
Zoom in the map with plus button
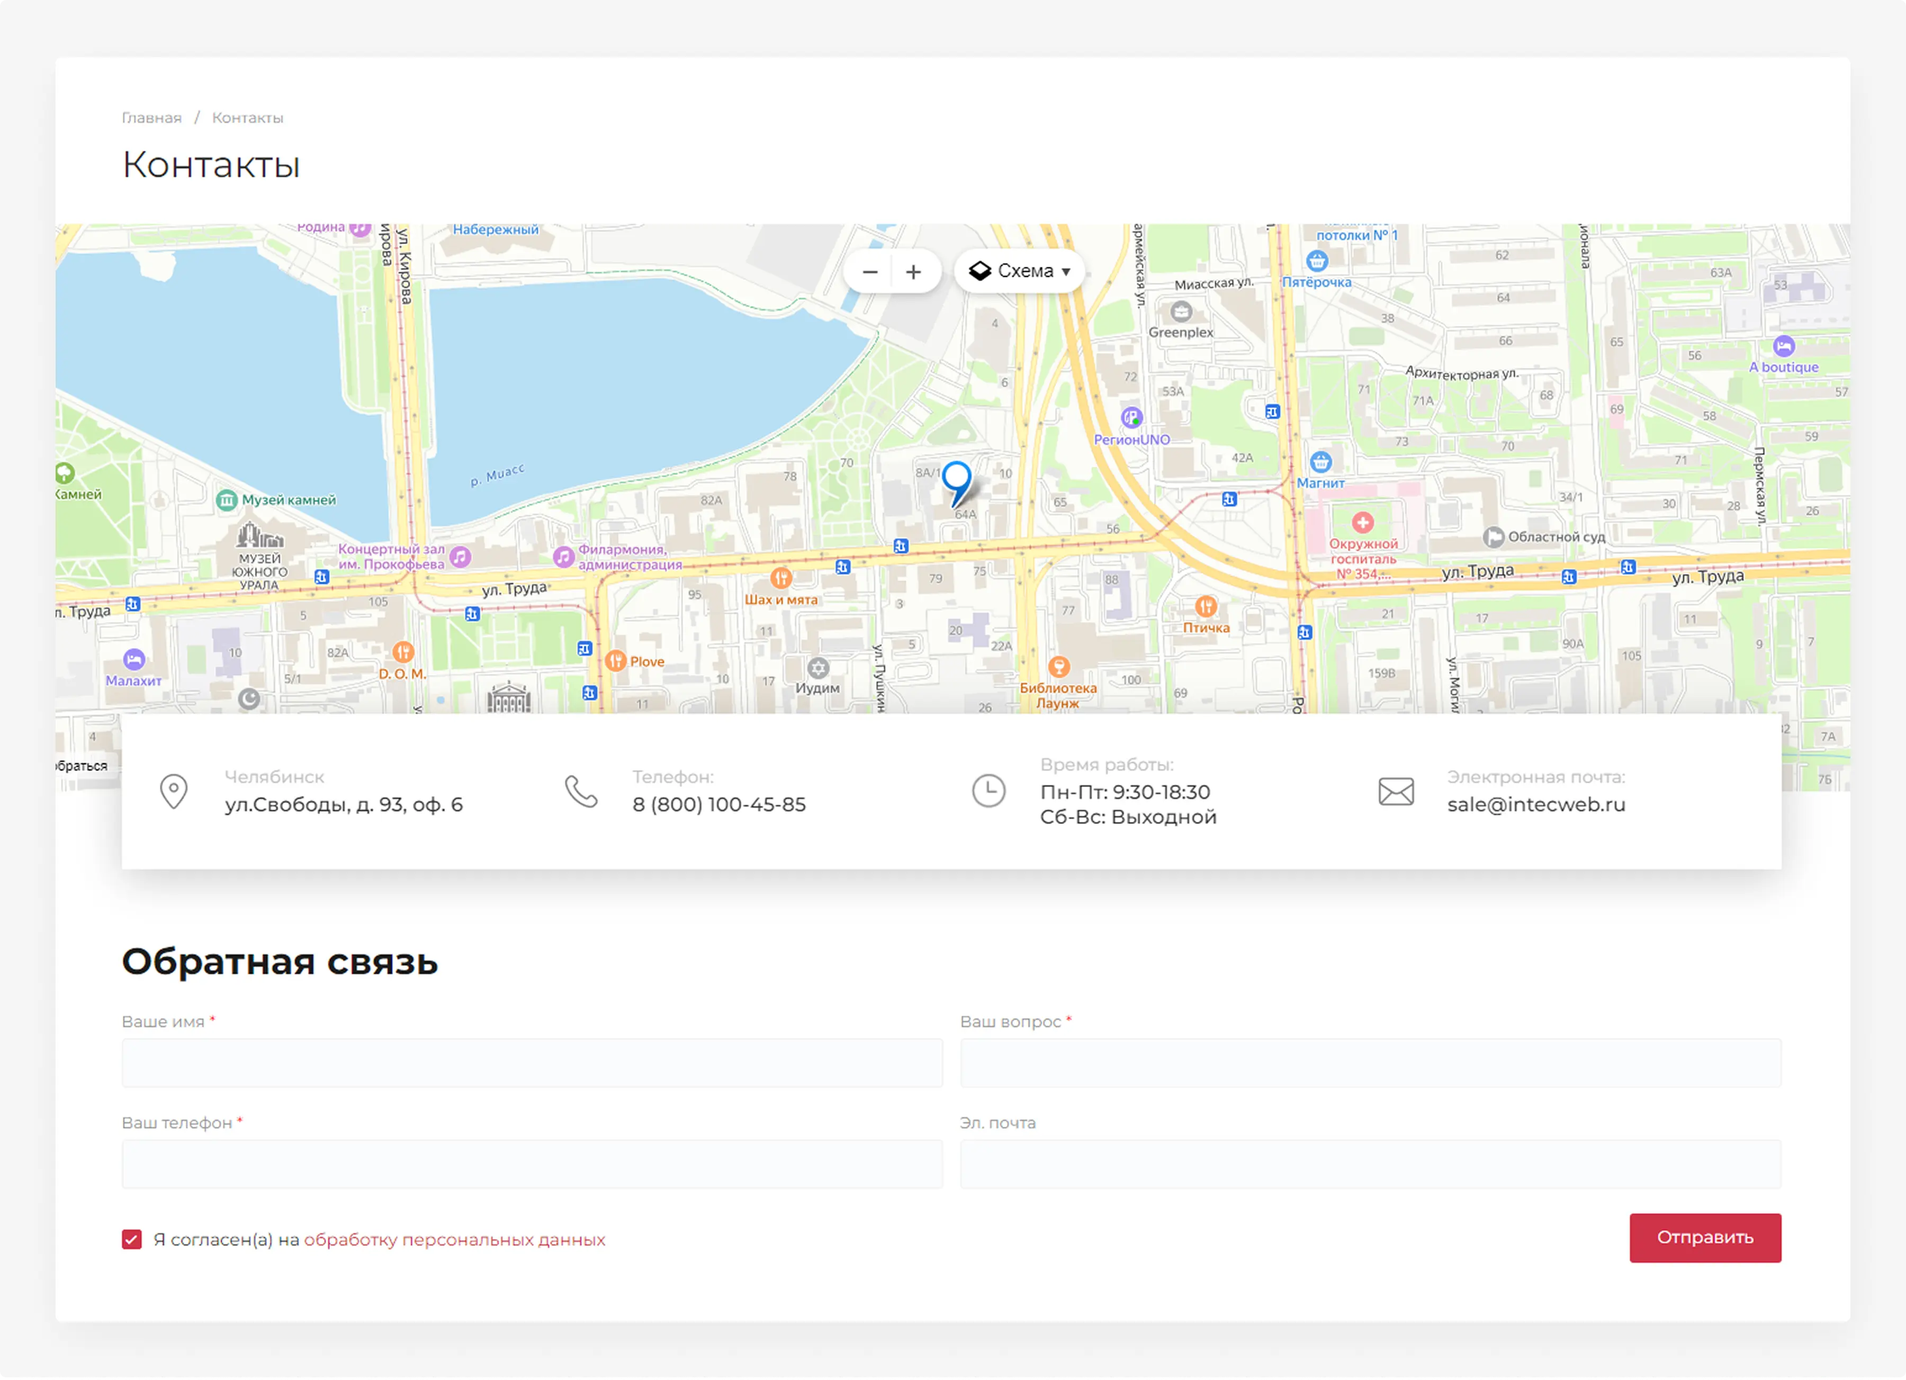click(913, 272)
